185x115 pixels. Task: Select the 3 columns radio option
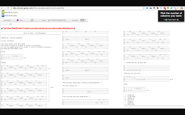[x=174, y=20]
